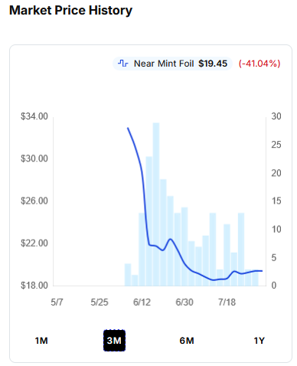Switch to the 6M time range
The image size is (297, 366).
[187, 341]
